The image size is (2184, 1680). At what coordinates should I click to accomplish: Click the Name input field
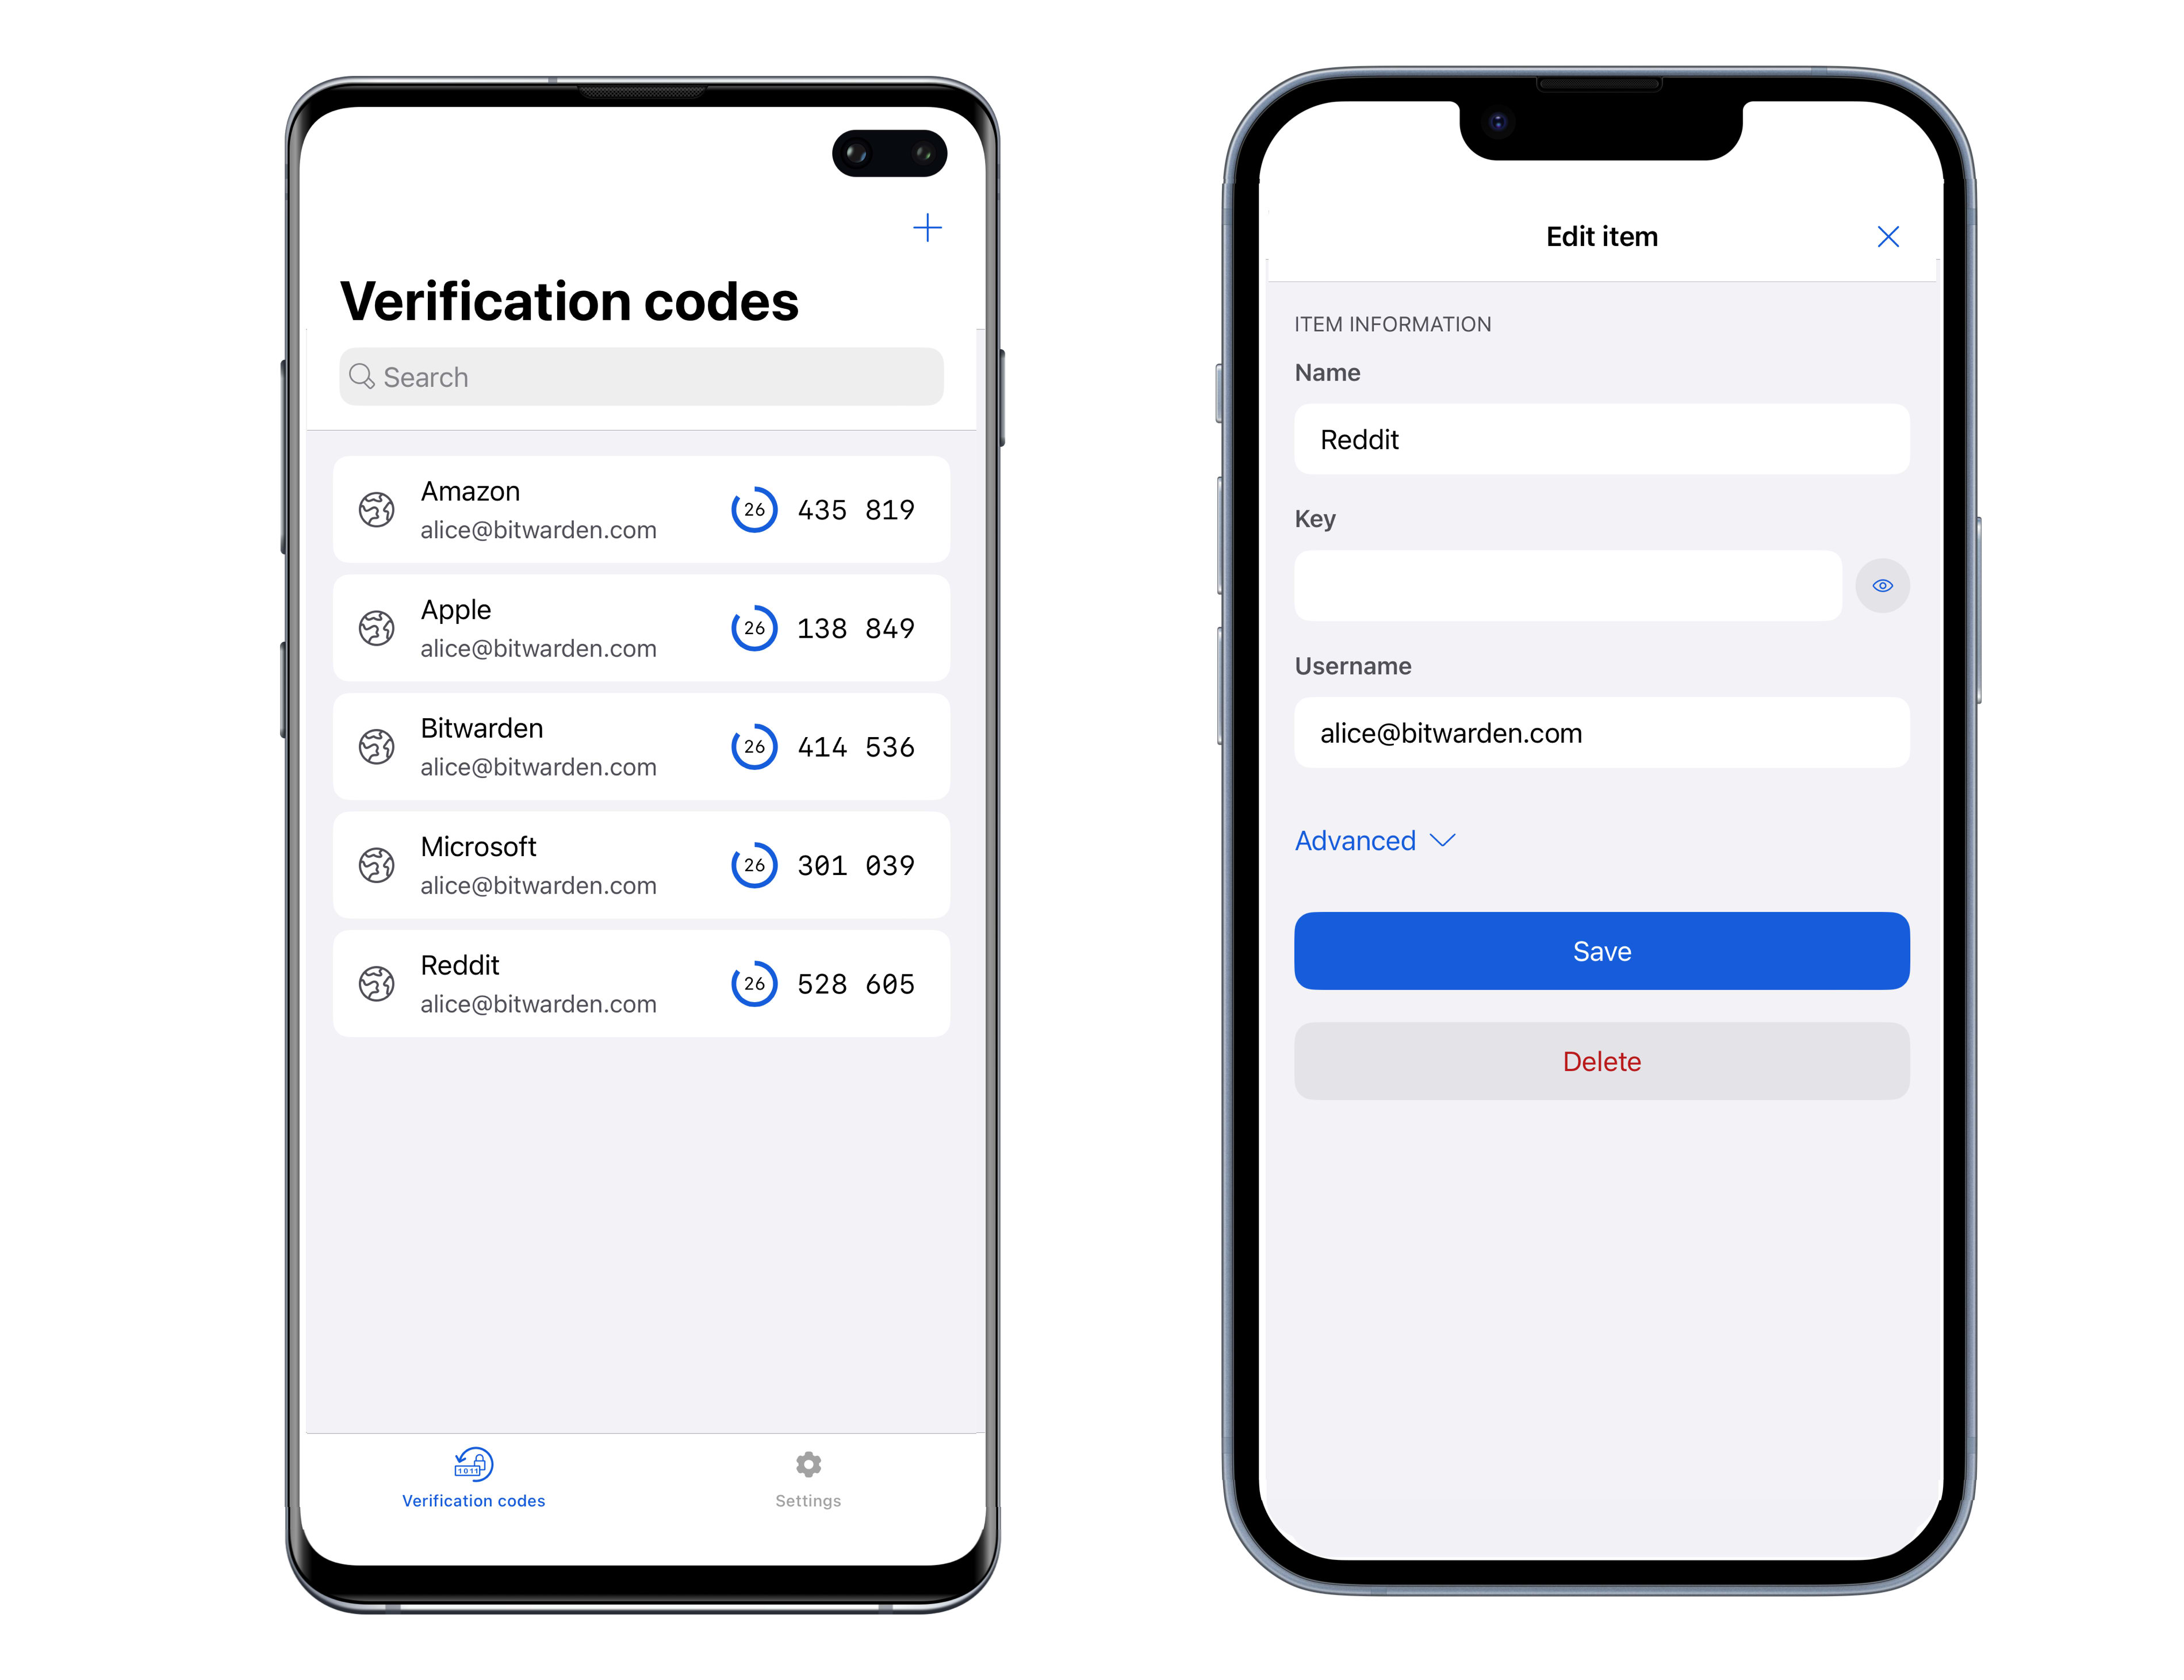click(x=1602, y=438)
